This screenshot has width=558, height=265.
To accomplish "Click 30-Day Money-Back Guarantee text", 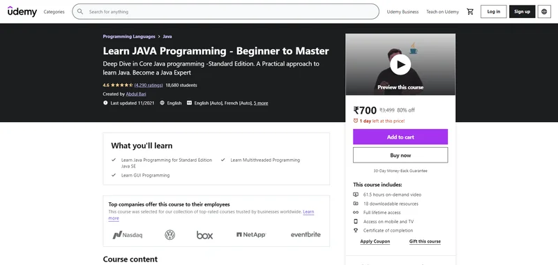I will (400, 171).
